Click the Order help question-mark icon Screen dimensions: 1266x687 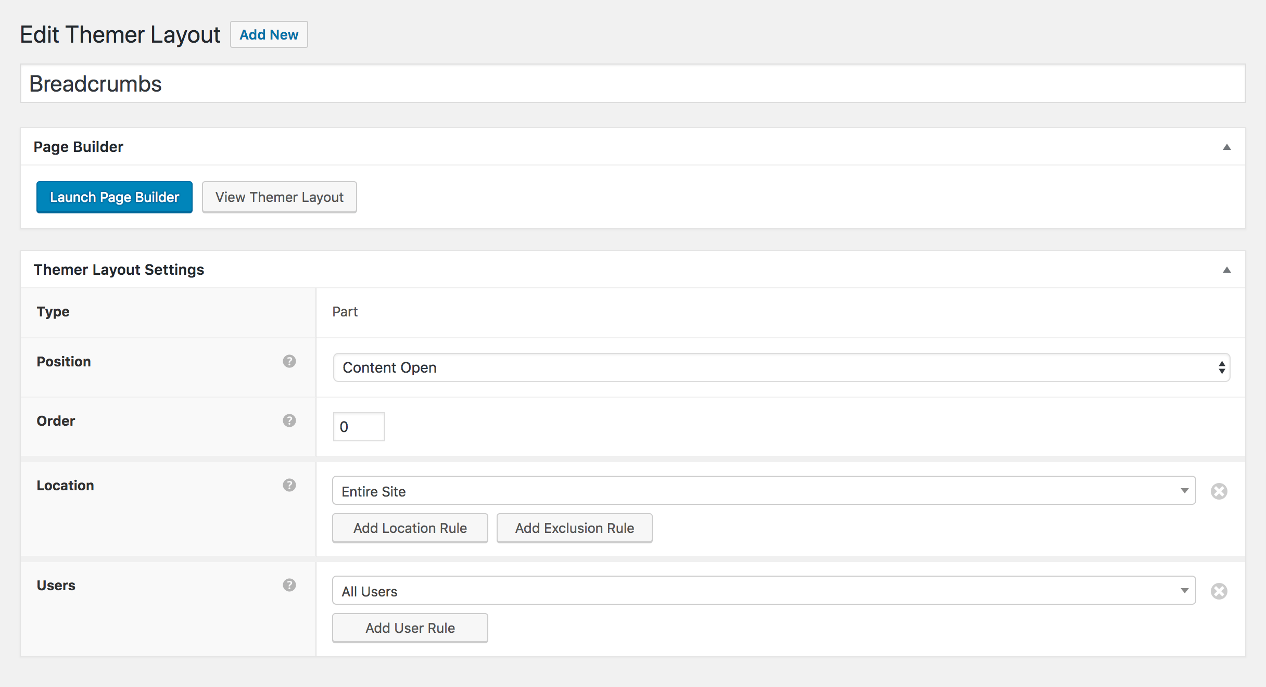pos(289,421)
